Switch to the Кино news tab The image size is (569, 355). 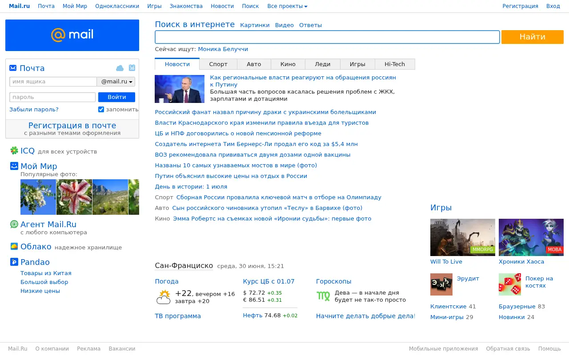tap(288, 64)
